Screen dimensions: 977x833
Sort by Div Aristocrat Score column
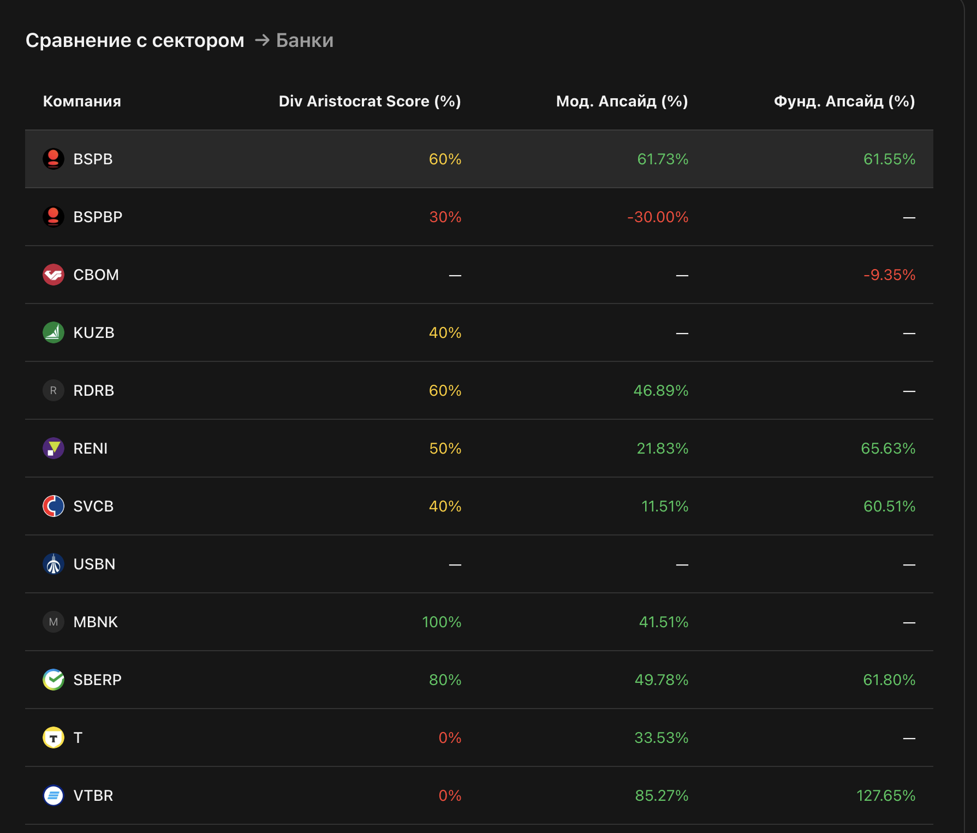(x=370, y=101)
